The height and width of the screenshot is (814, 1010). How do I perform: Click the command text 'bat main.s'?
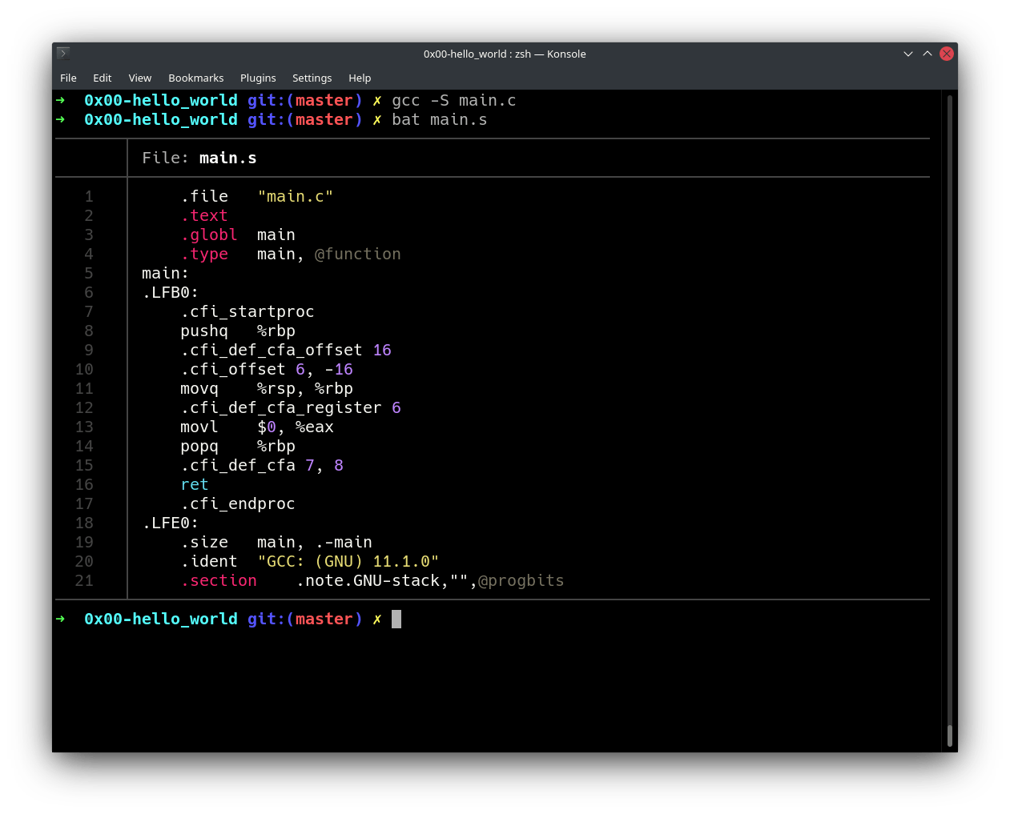tap(440, 119)
